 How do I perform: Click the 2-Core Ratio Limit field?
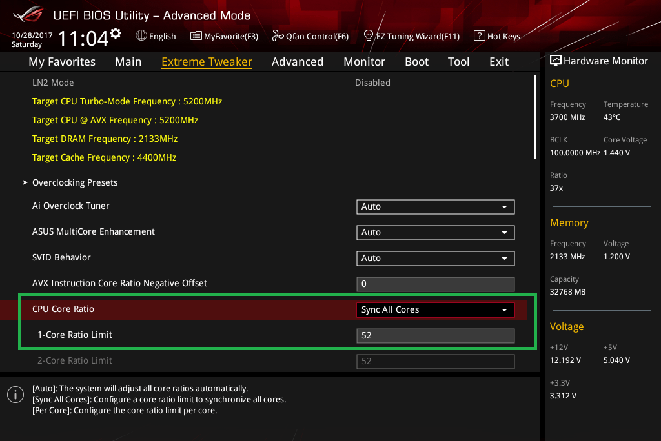(x=436, y=362)
